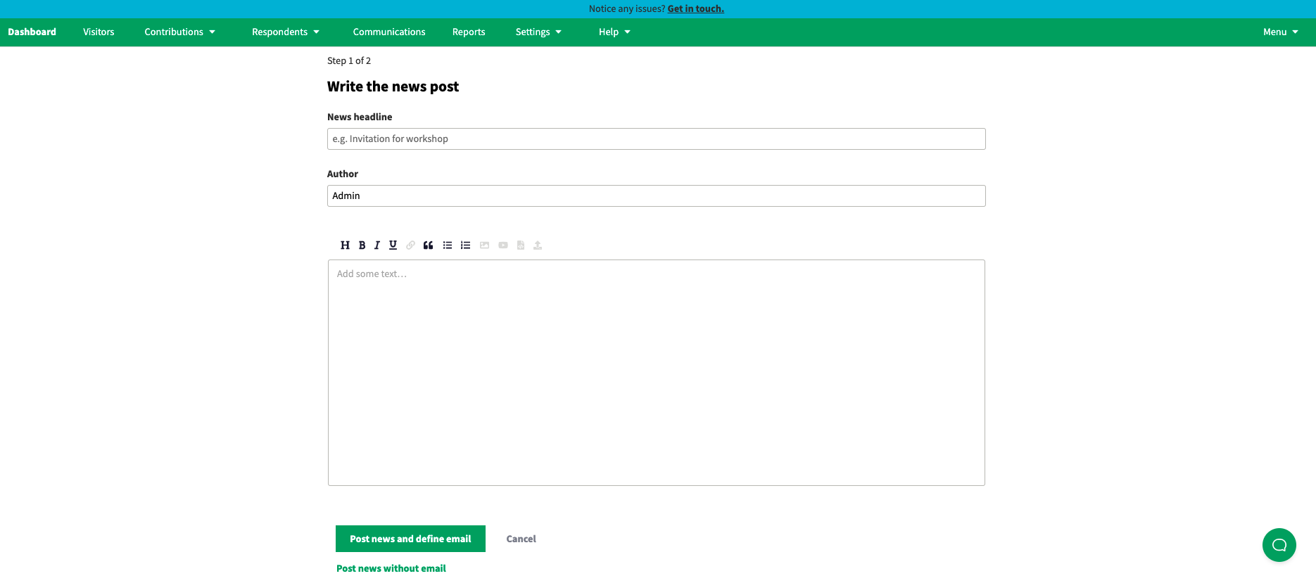Screen dimensions: 1316x583
Task: Click the 'Write the news post' heading
Action: pos(393,87)
